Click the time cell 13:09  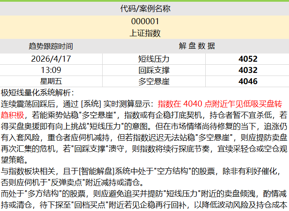click(x=51, y=70)
